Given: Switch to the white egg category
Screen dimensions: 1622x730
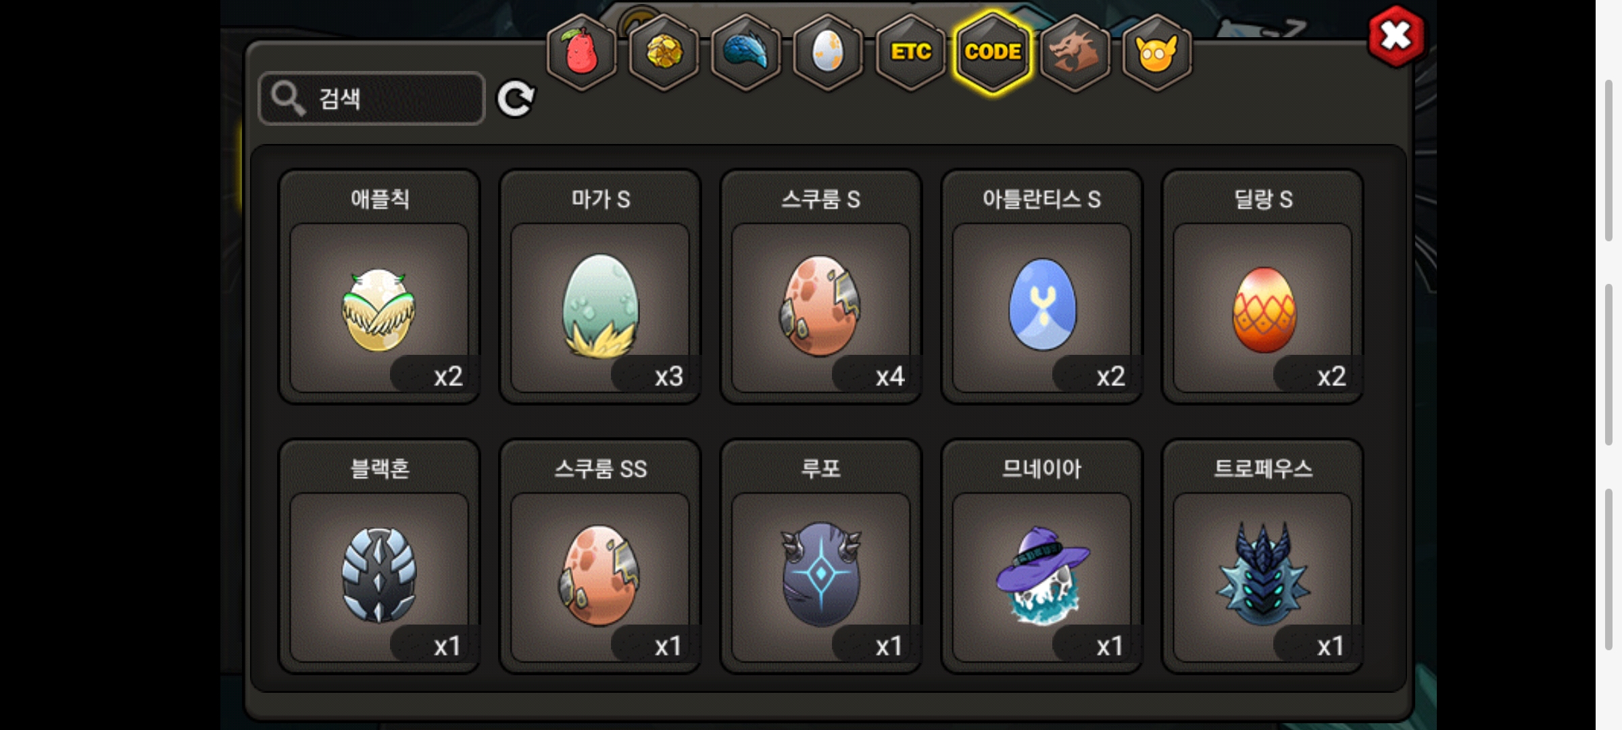Looking at the screenshot, I should (x=828, y=53).
